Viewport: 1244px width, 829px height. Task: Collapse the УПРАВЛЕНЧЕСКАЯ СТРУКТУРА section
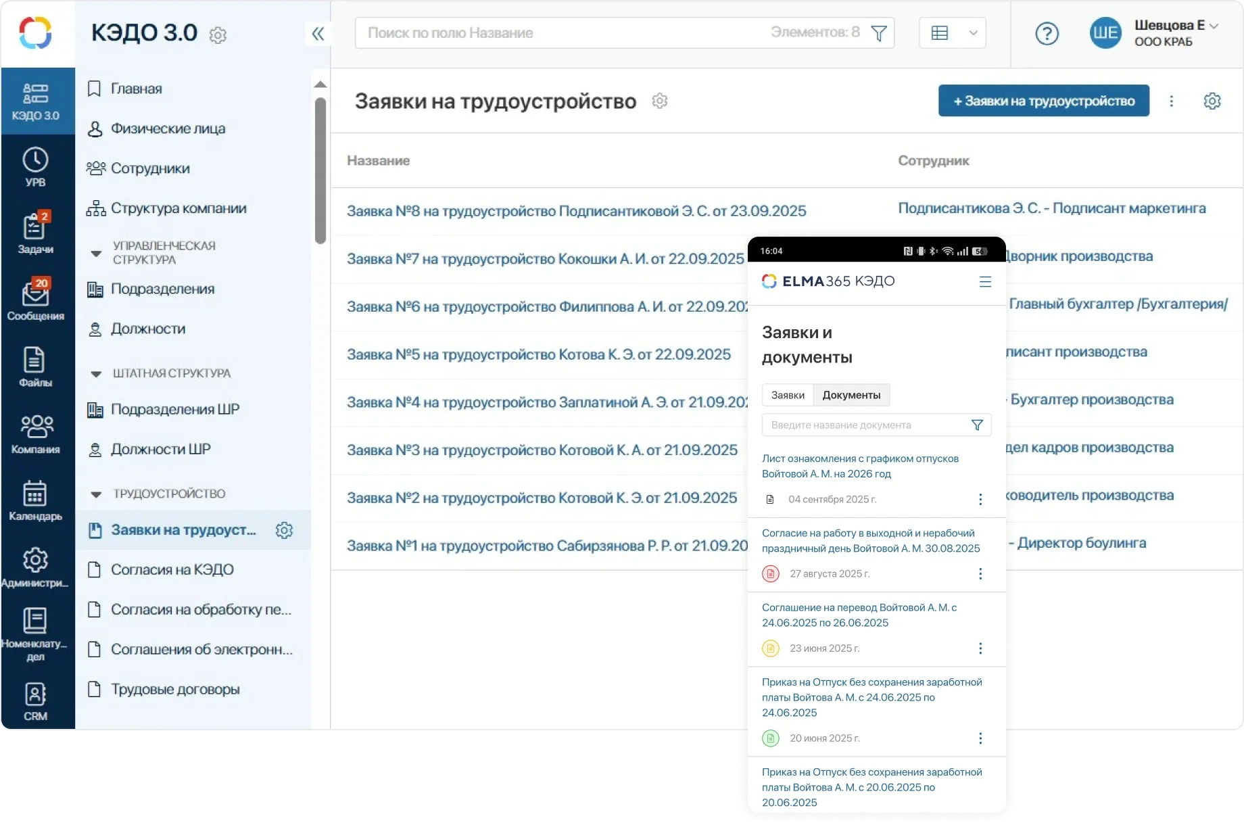tap(96, 254)
